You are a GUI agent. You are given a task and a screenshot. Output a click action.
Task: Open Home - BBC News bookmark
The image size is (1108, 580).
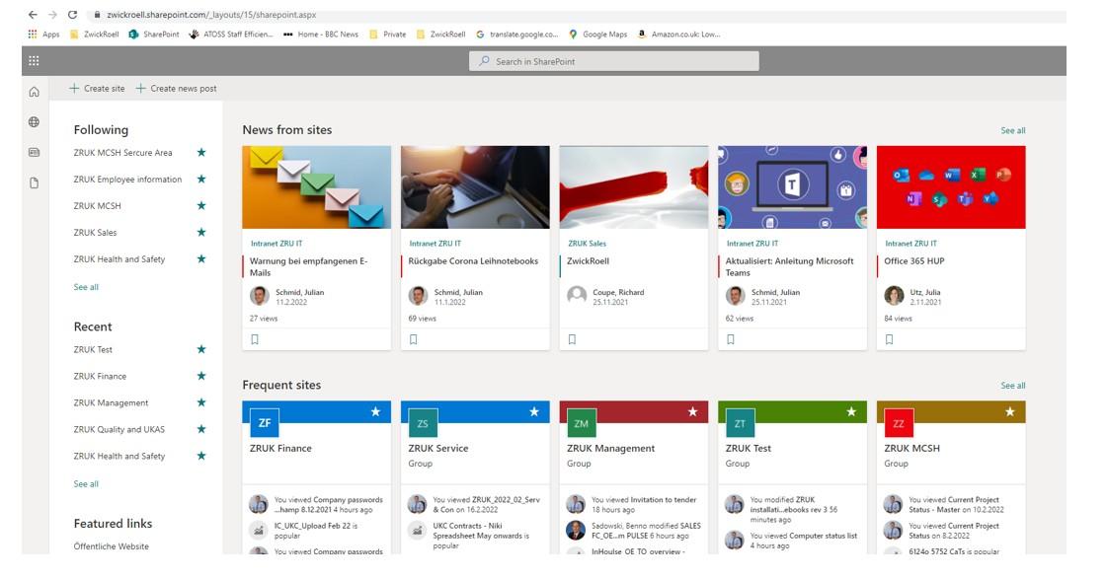pos(321,34)
